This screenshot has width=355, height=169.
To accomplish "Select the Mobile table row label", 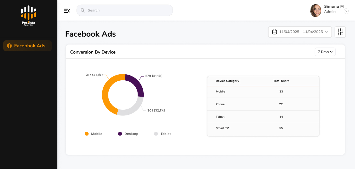I will 221,92.
